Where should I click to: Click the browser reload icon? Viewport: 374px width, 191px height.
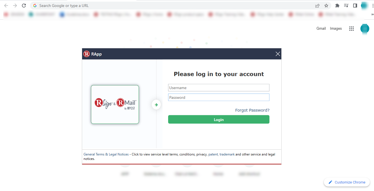click(x=24, y=6)
